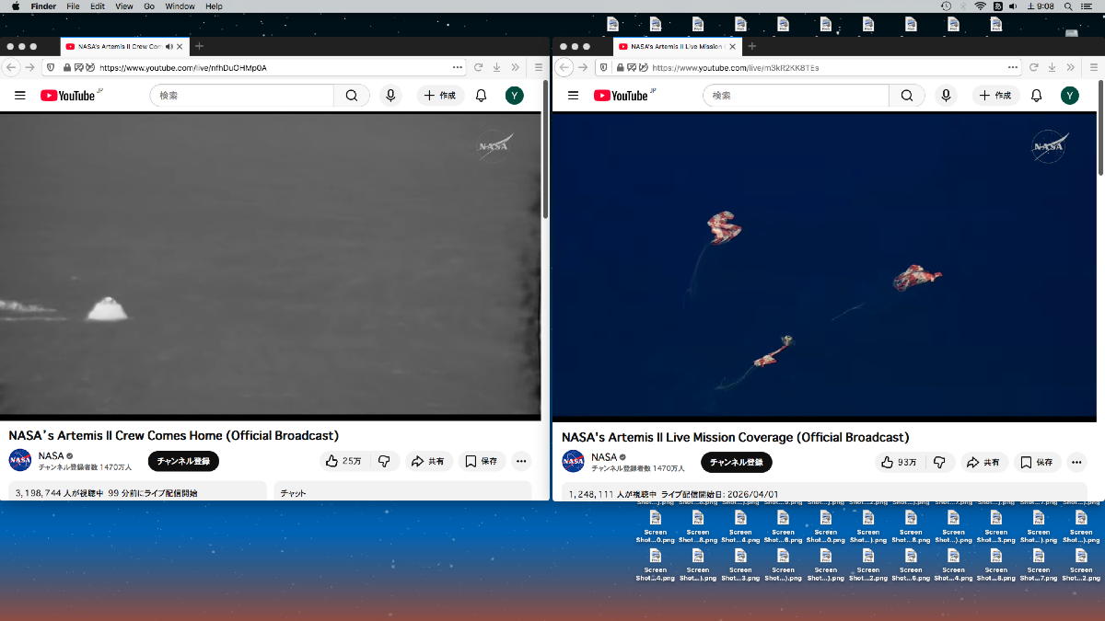This screenshot has width=1105, height=621.
Task: Toggle tracking protection shield in right address bar
Action: click(x=603, y=67)
